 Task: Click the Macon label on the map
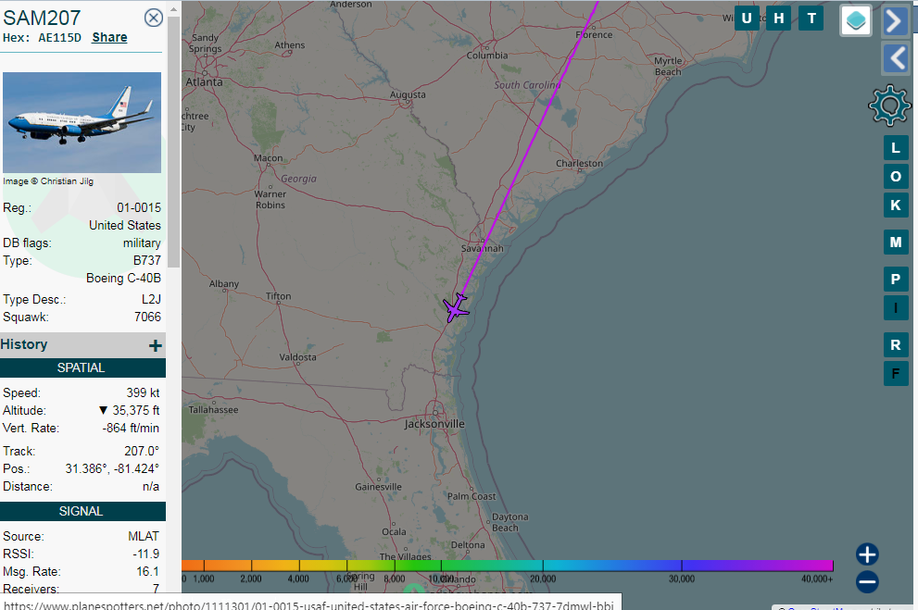pyautogui.click(x=268, y=158)
